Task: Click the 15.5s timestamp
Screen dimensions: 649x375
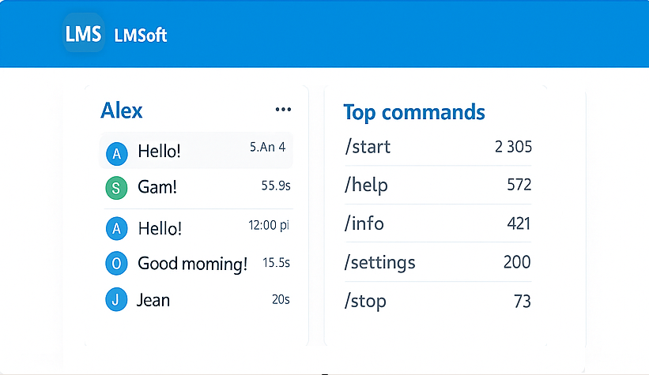Action: point(276,263)
